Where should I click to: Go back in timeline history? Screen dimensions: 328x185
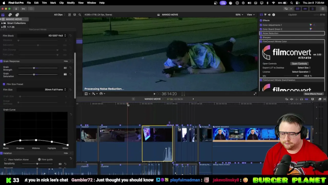click(133, 99)
